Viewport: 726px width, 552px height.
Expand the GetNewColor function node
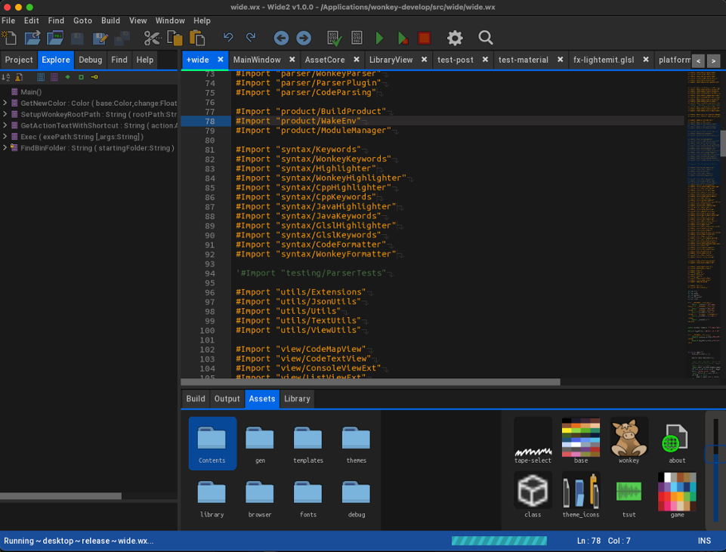5,103
